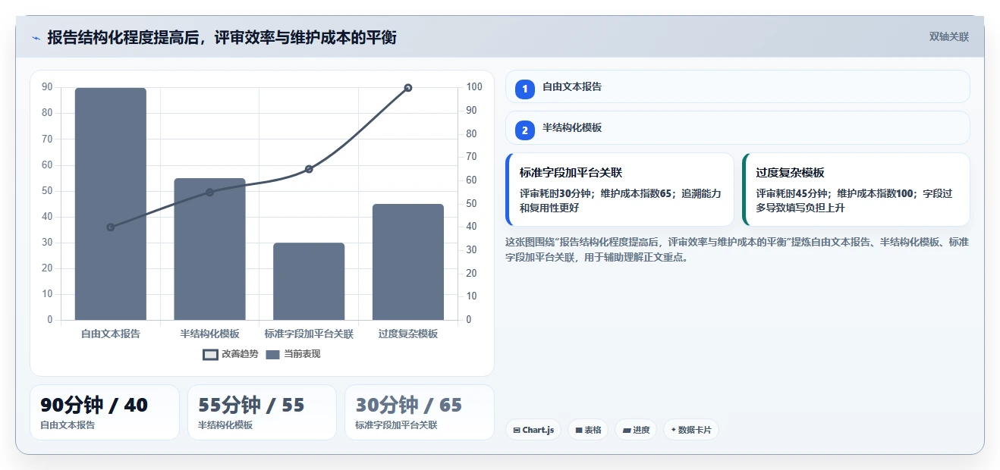1000x470 pixels.
Task: Click the 自由文本报告 bar in the chart
Action: (x=111, y=204)
